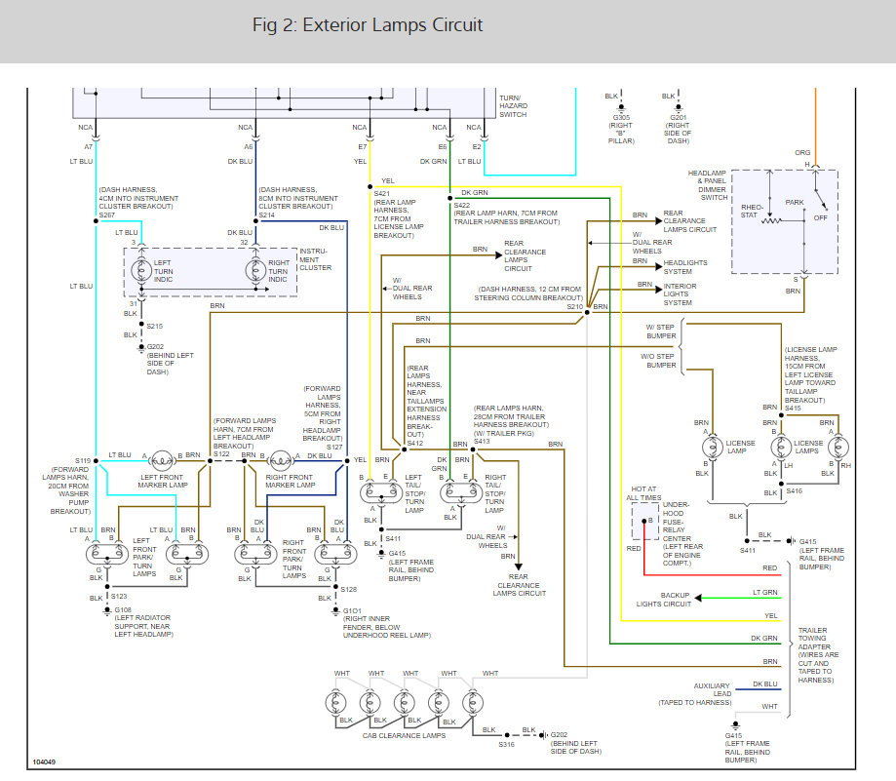
Task: Click the RIGHT FRONT PARK/TURN LAMPS label
Action: coord(294,560)
